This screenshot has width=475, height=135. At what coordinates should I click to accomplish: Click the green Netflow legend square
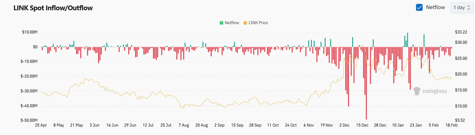(x=222, y=23)
